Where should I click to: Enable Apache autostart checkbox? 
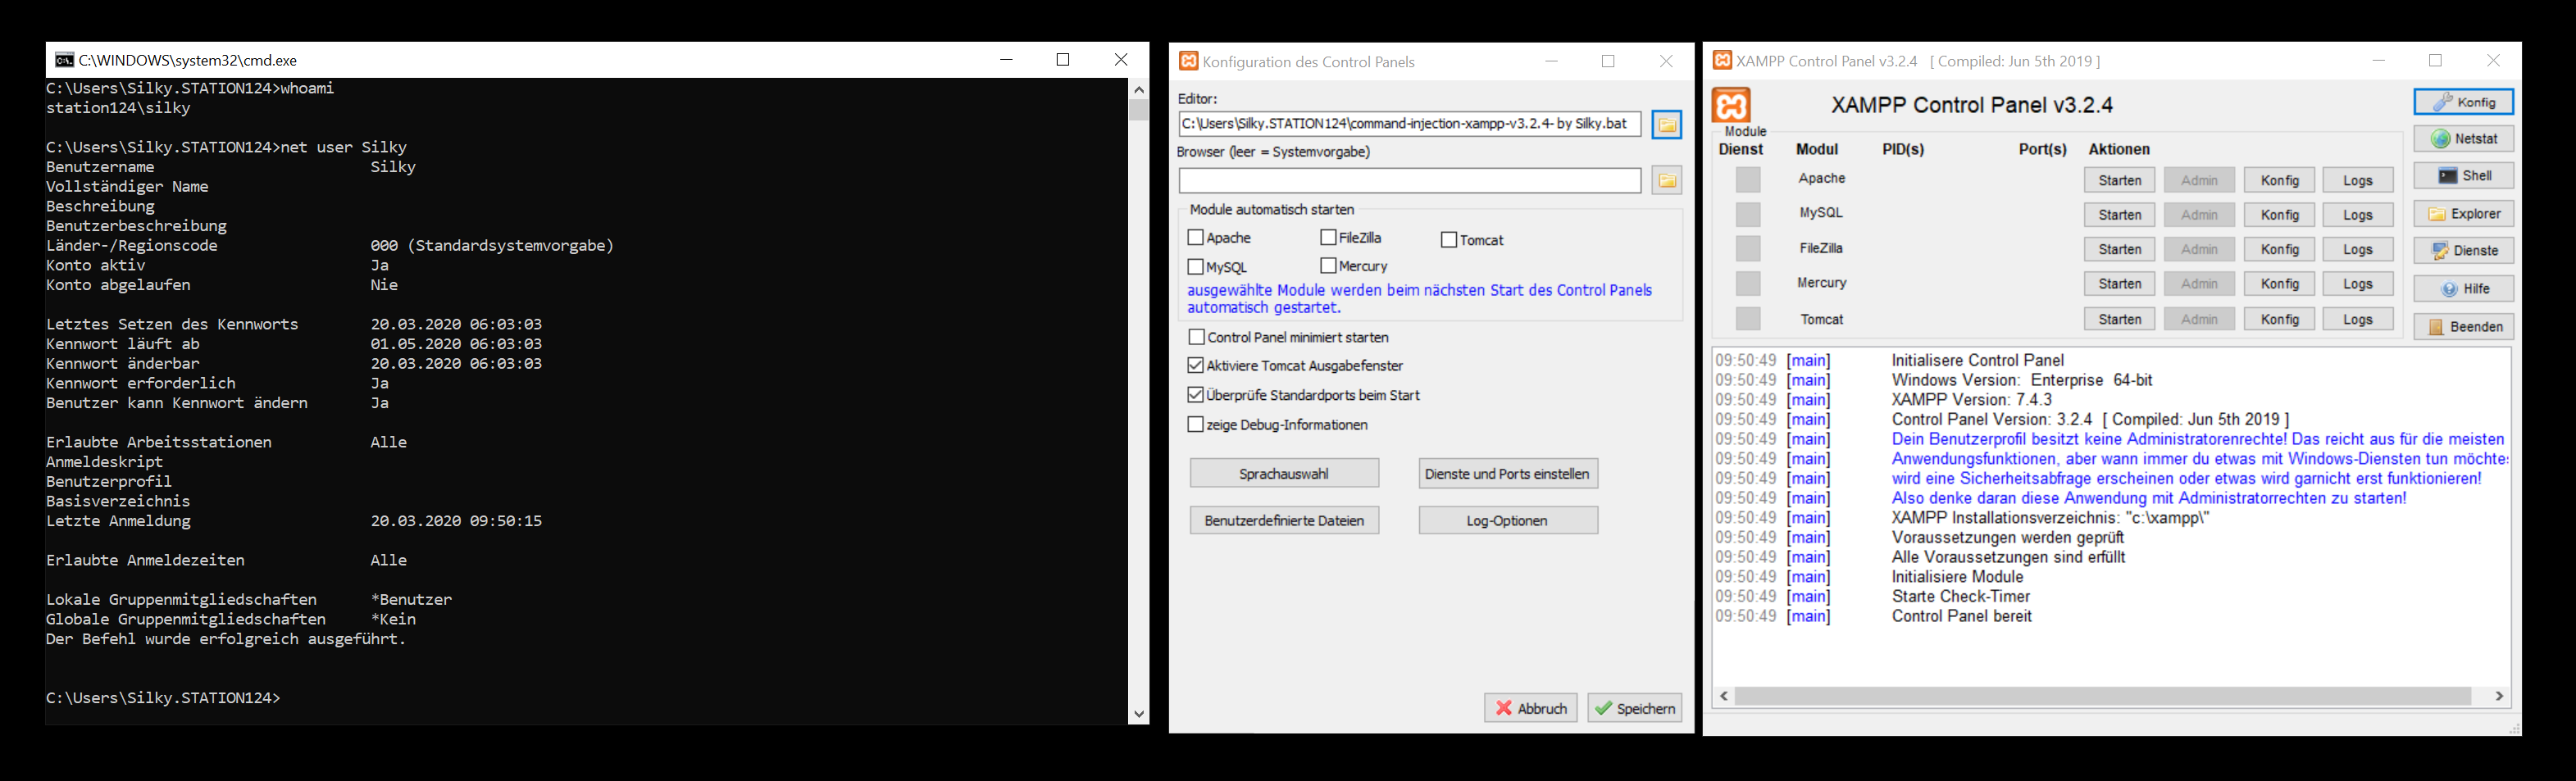pyautogui.click(x=1195, y=238)
